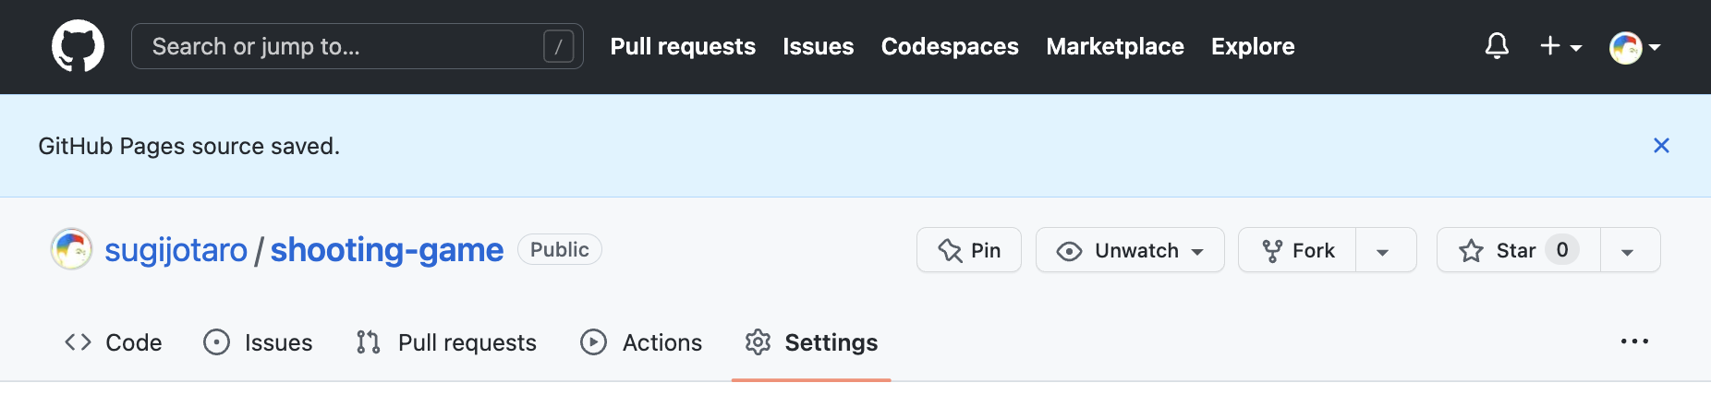This screenshot has height=395, width=1711.
Task: Click the repository owner avatar icon
Action: point(71,249)
